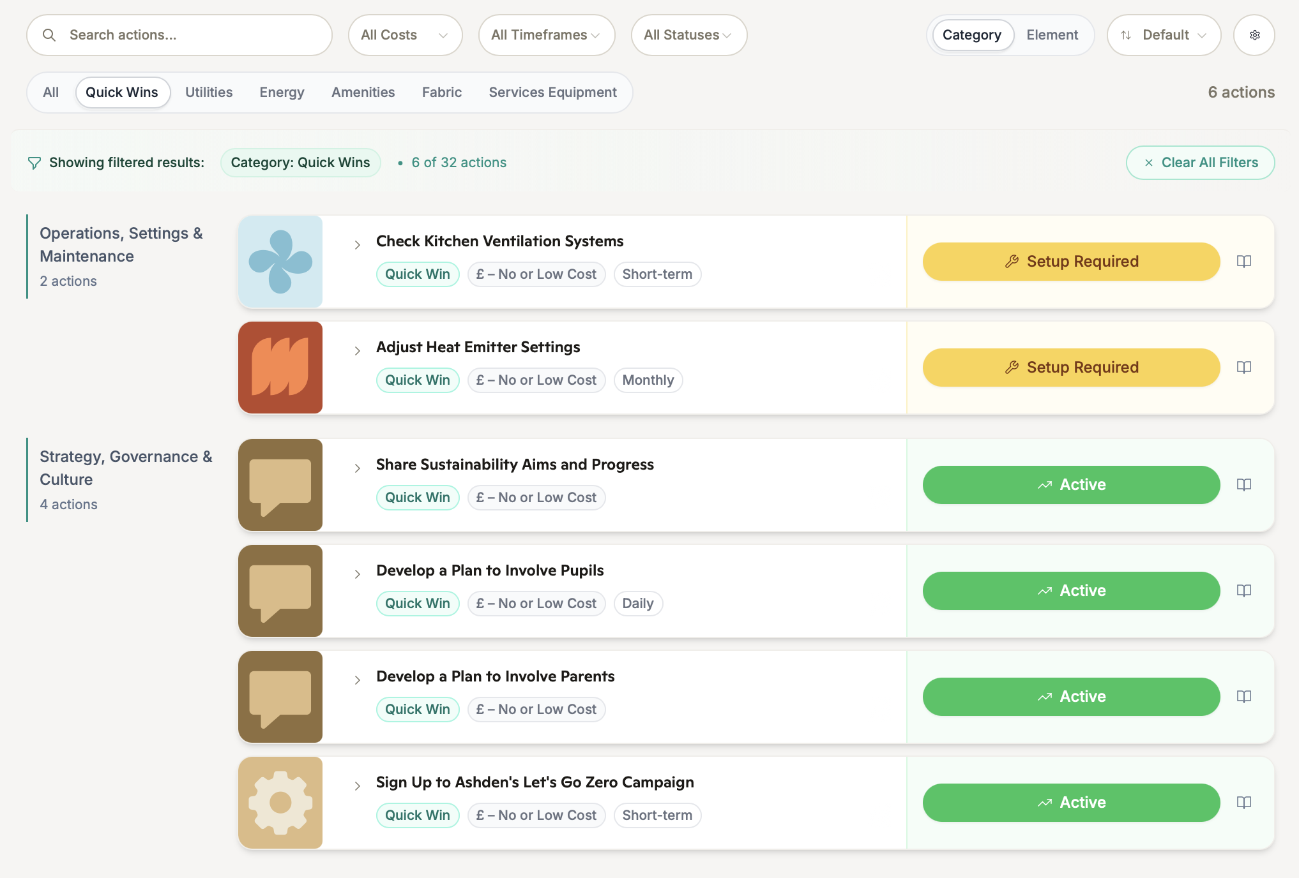This screenshot has width=1299, height=878.
Task: Click the heat emitter flame icon
Action: [280, 368]
